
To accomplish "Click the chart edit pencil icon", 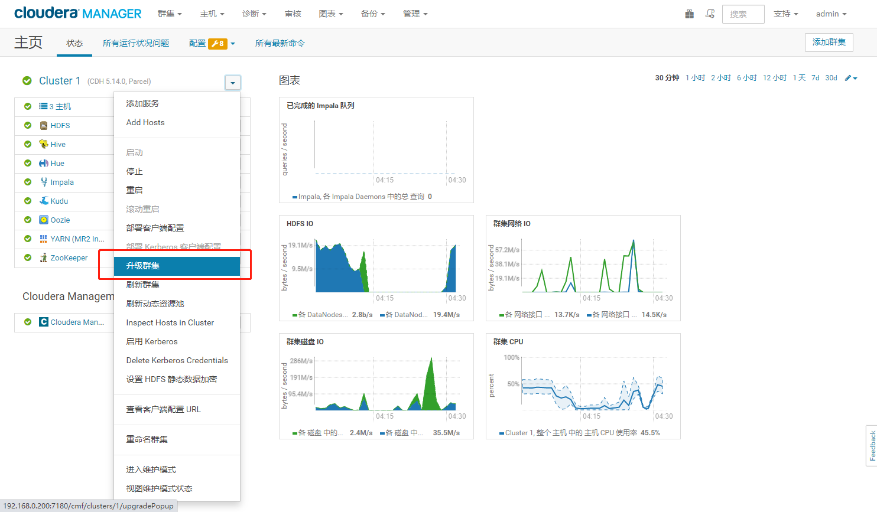I will coord(849,78).
